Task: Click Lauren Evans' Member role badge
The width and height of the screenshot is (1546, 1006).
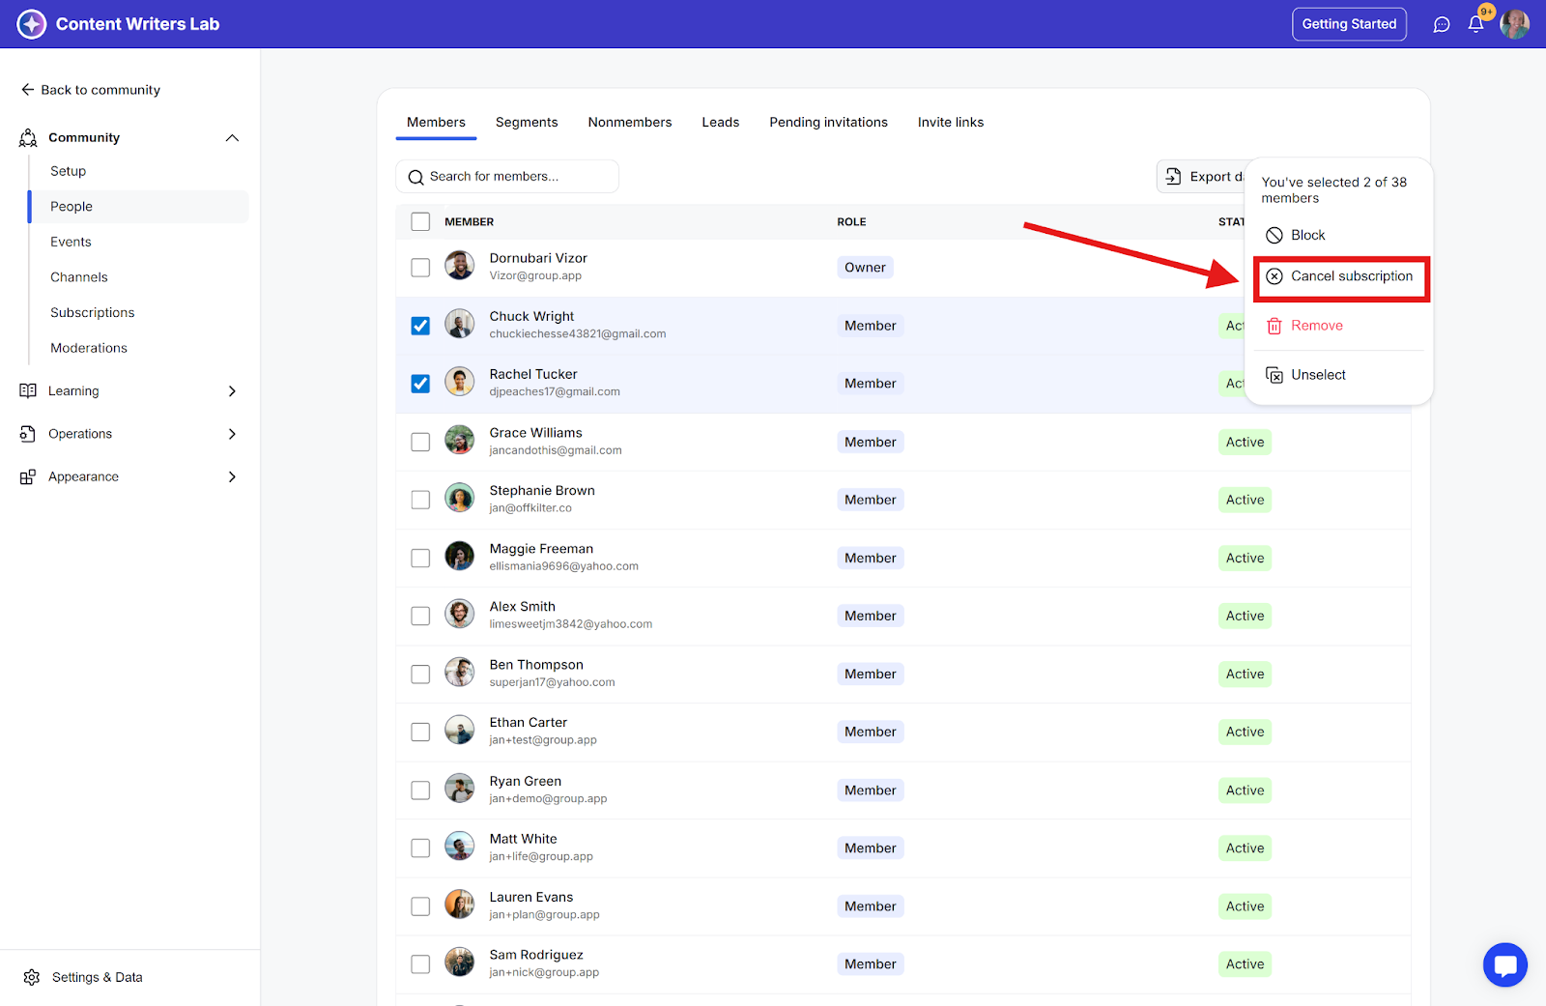Action: [871, 906]
